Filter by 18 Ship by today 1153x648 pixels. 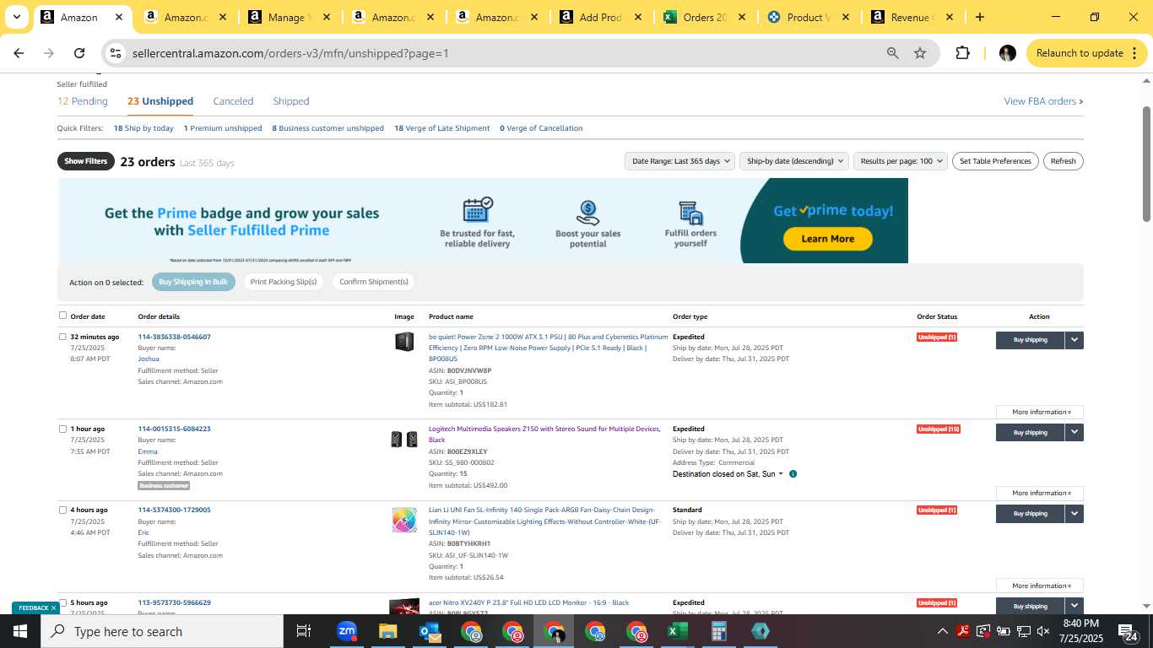click(x=143, y=128)
